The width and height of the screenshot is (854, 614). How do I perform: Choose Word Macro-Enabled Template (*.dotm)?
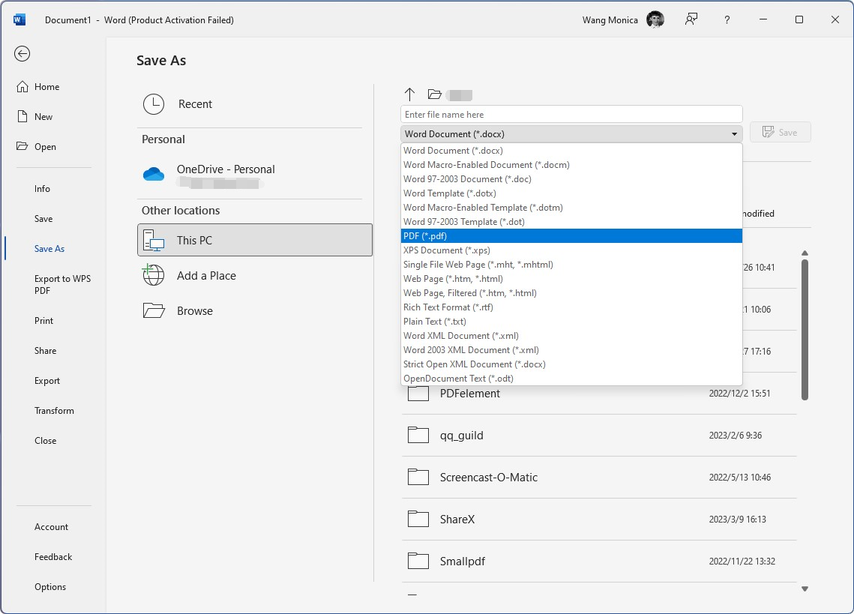click(571, 207)
